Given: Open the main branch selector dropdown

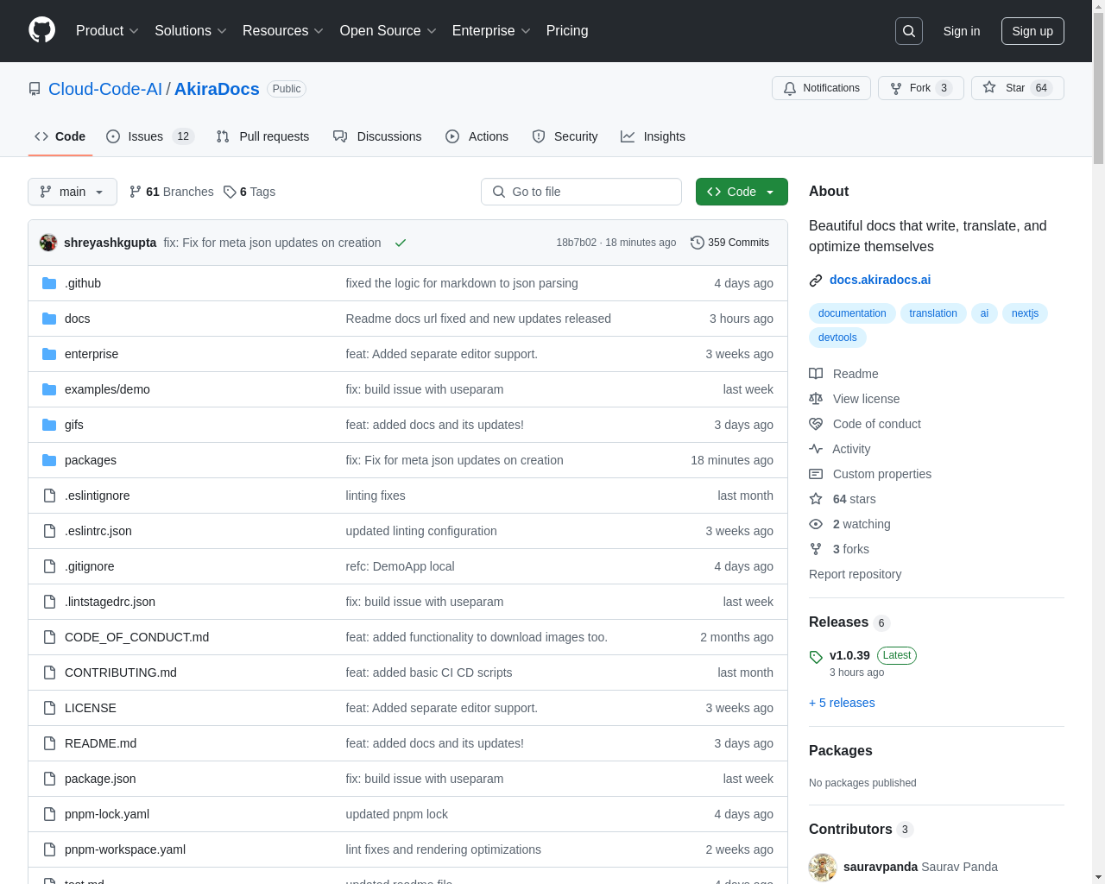Looking at the screenshot, I should tap(73, 192).
